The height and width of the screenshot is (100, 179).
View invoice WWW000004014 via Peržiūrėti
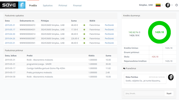pos(109,34)
